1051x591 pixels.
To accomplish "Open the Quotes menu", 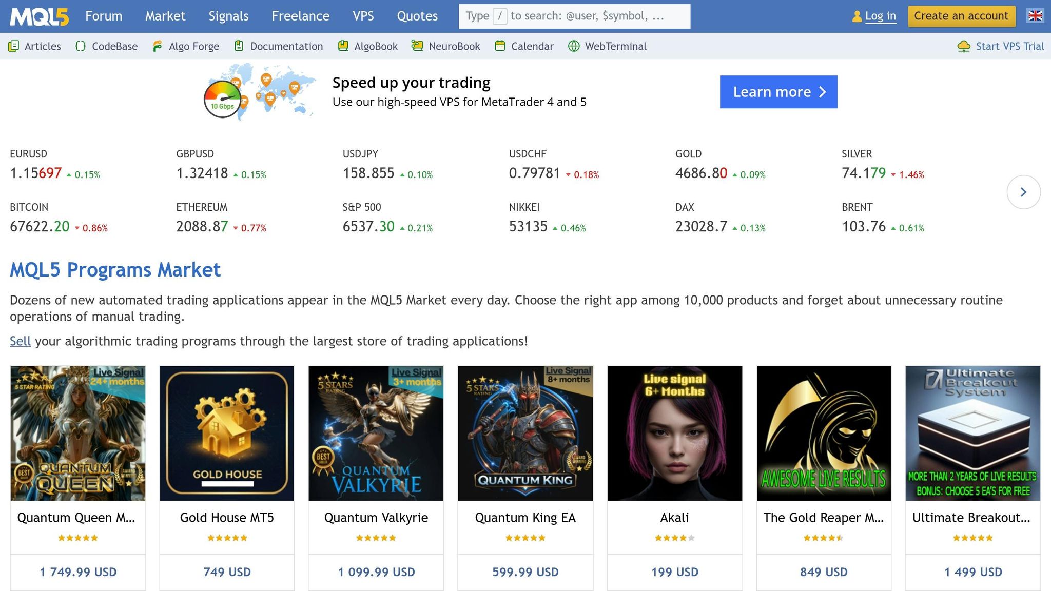I will [417, 16].
